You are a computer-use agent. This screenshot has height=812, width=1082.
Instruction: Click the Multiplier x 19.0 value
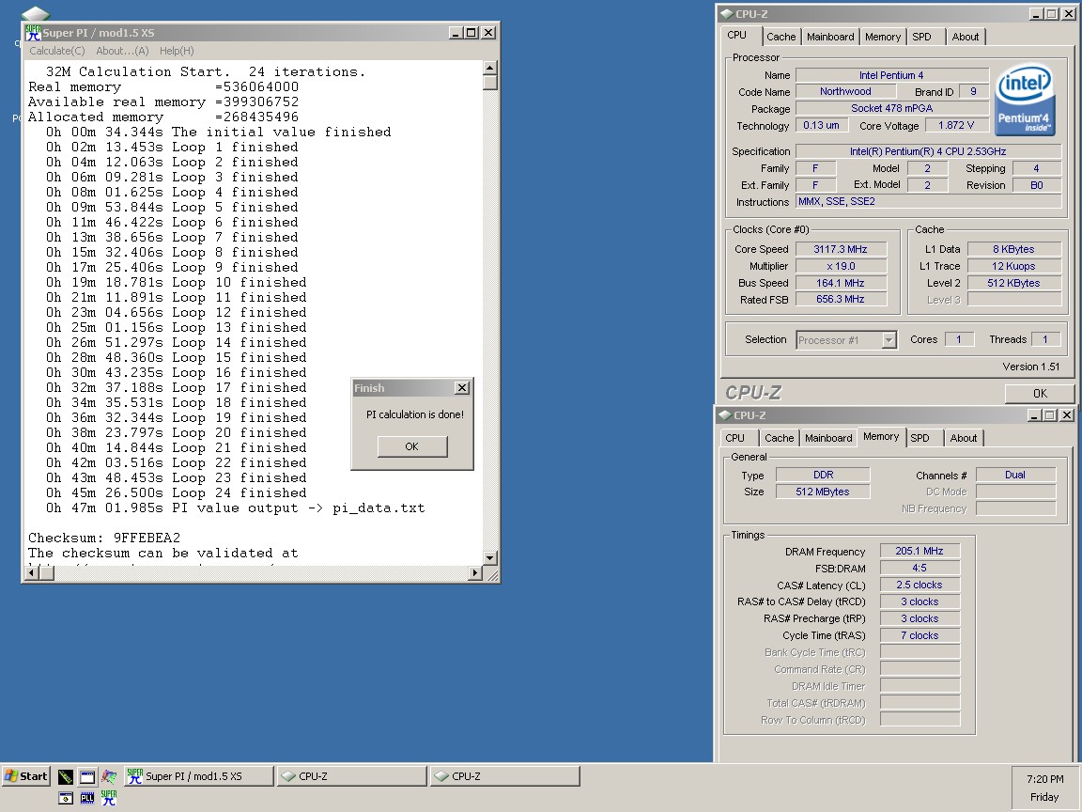[x=841, y=266]
